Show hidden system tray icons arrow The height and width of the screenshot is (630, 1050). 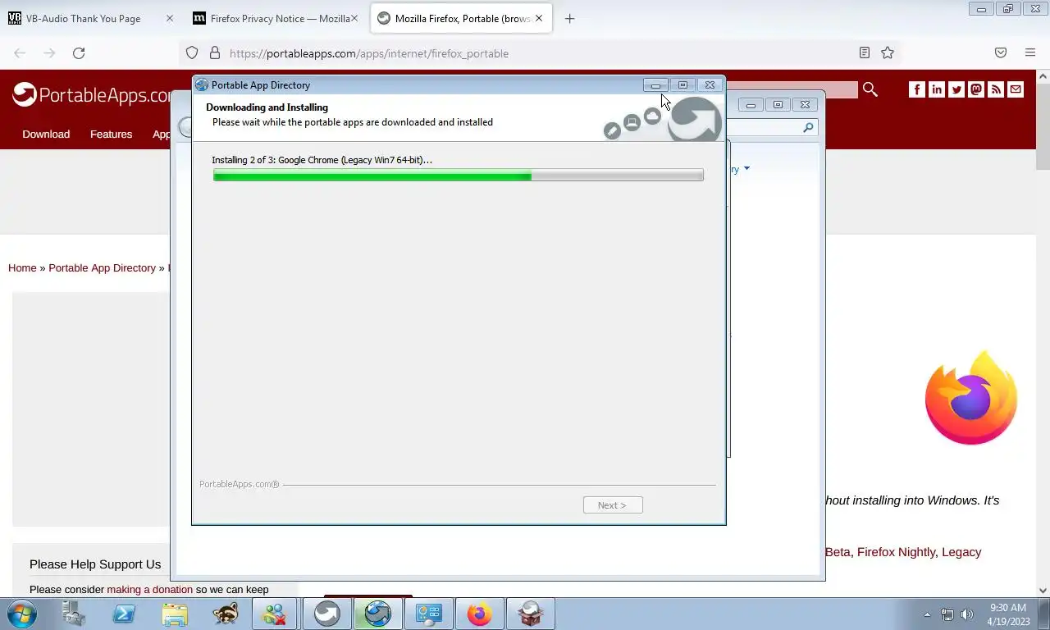pos(927,614)
